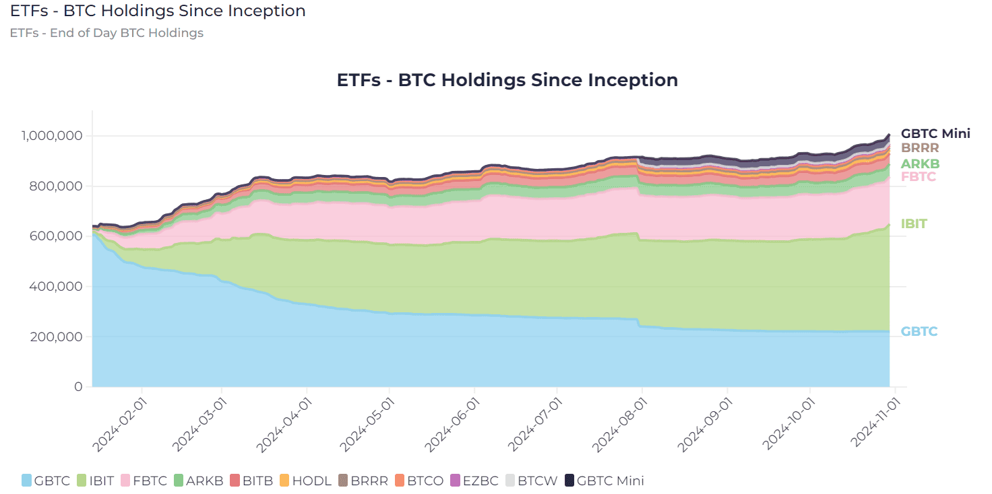The height and width of the screenshot is (494, 992).
Task: Click the ARKB green legend swatch
Action: 179,481
